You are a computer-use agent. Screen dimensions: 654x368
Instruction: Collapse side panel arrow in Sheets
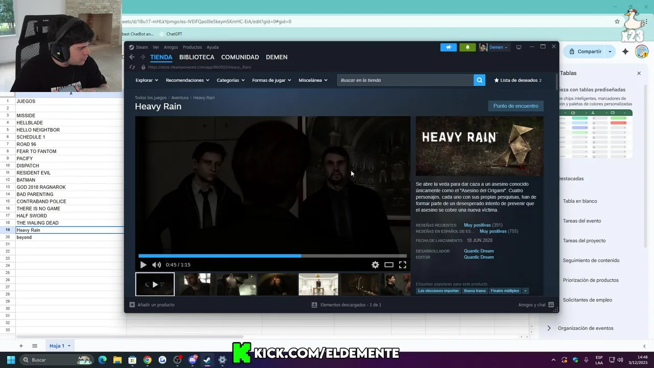[x=644, y=346]
